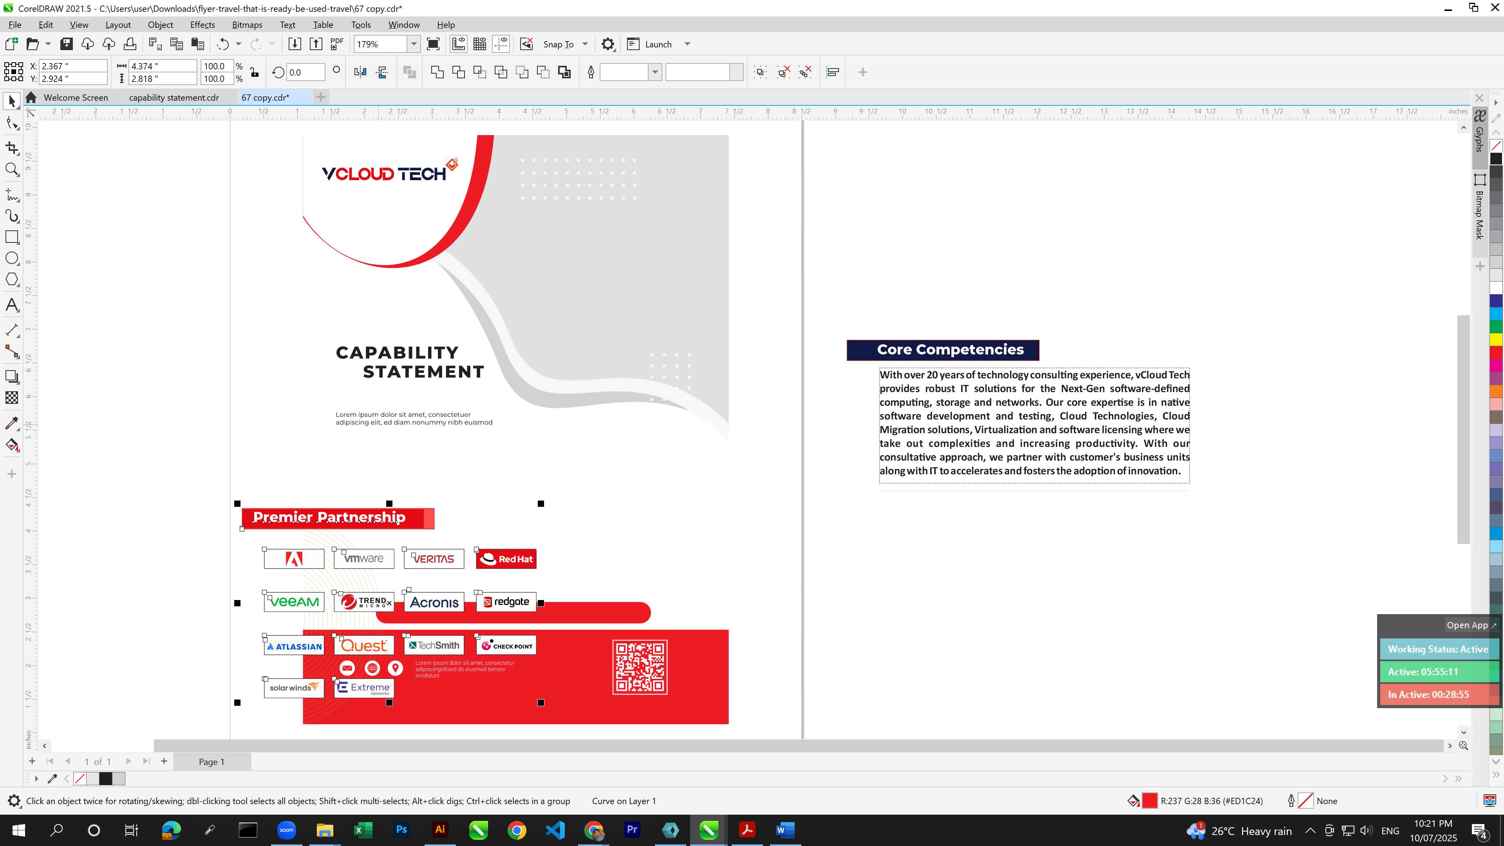Screen dimensions: 1504x846
Task: Select the Rectangle tool
Action: tap(12, 237)
